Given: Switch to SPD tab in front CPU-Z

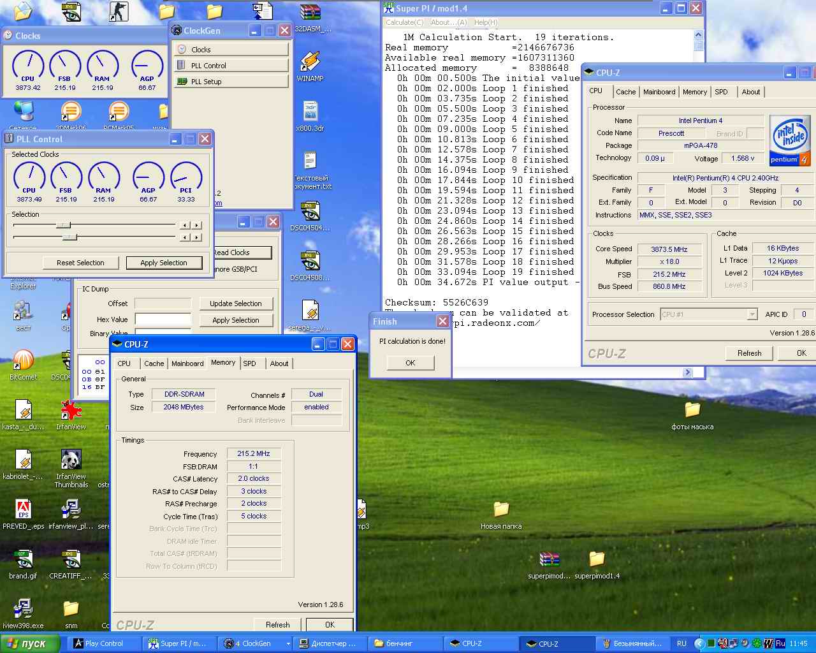Looking at the screenshot, I should click(x=249, y=363).
